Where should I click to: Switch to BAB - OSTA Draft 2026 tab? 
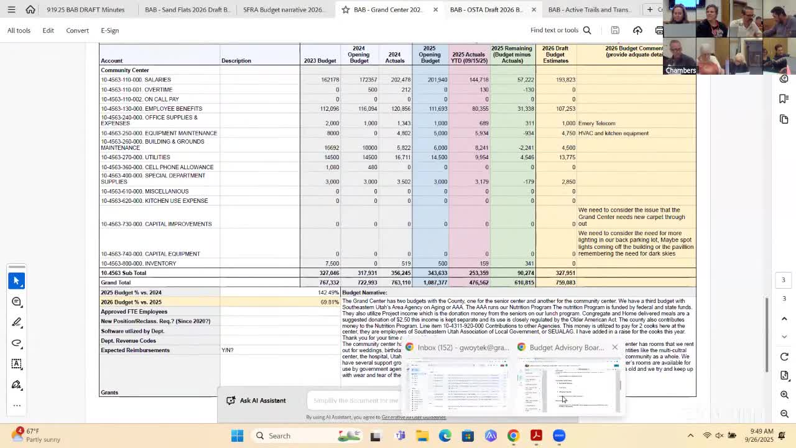(486, 9)
